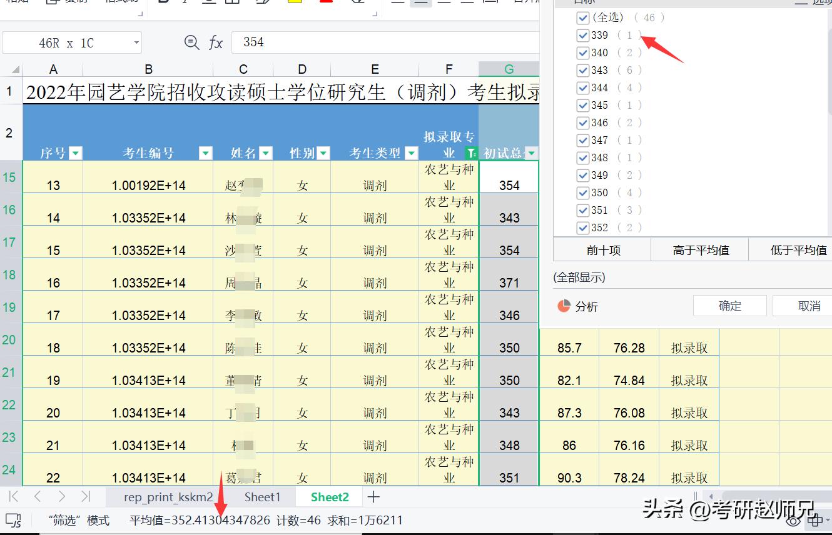Uncheck the 339 filter value
Image resolution: width=832 pixels, height=535 pixels.
tap(582, 35)
